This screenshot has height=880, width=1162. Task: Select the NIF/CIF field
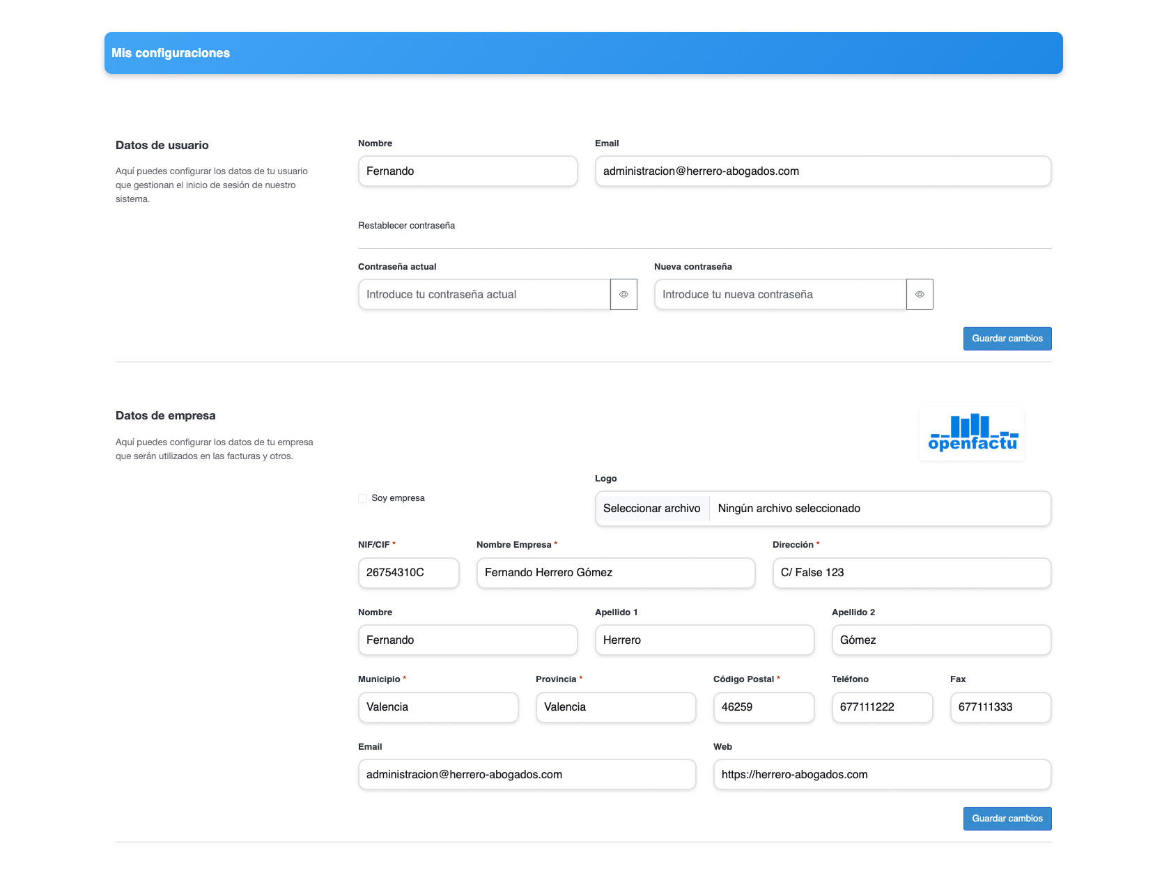click(x=408, y=573)
